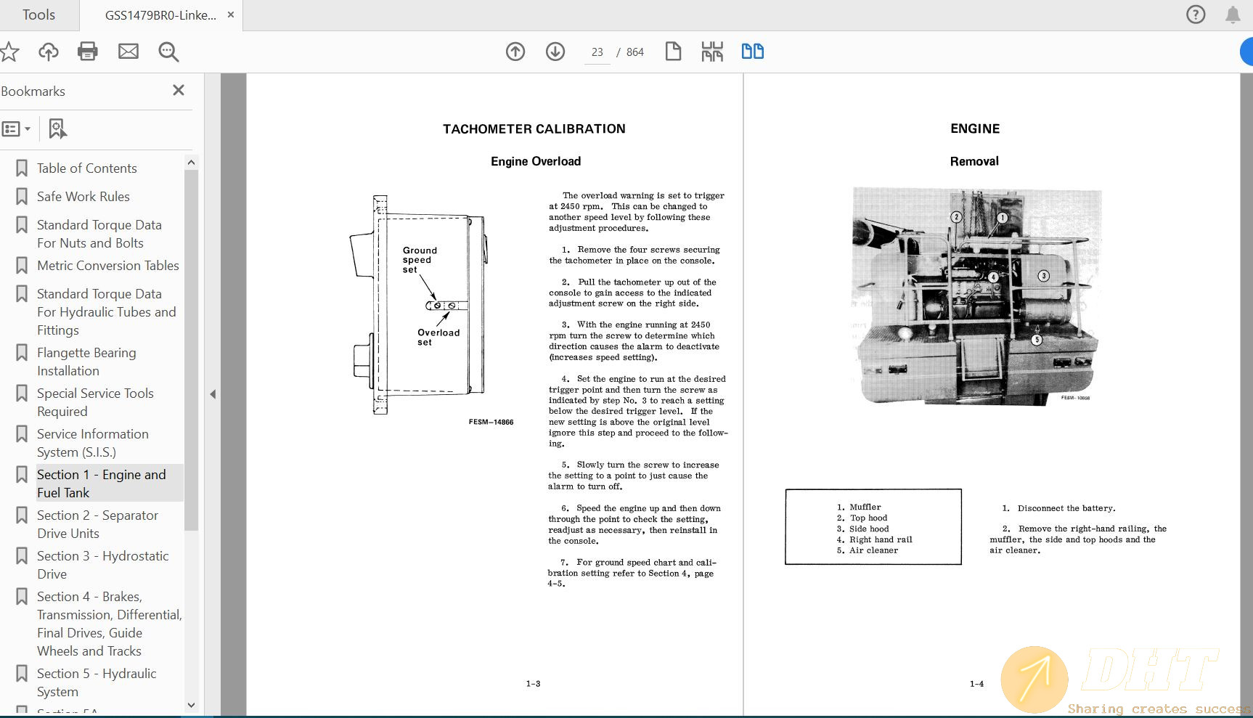Click the page number input field
1253x718 pixels.
[x=597, y=52]
